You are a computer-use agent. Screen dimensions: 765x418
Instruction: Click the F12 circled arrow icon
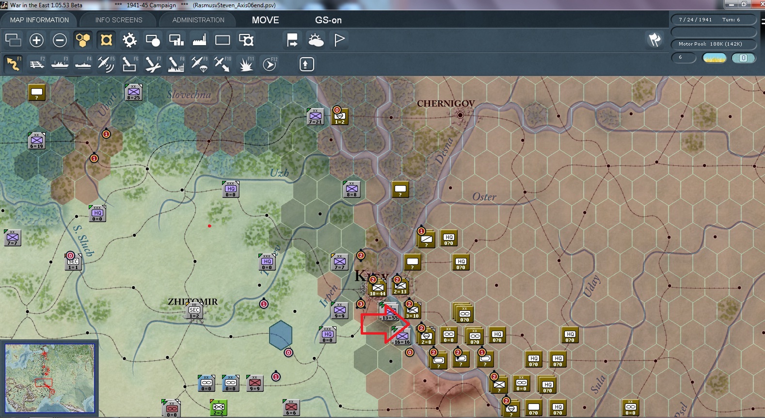269,64
